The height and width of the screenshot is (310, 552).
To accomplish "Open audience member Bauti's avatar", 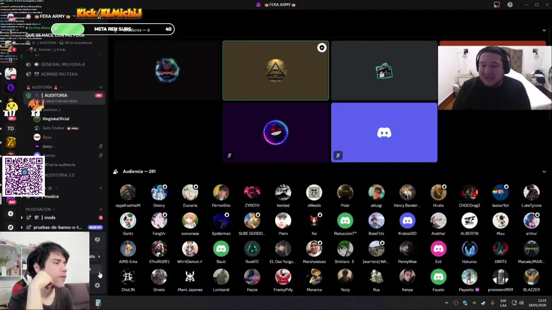I will [221, 249].
